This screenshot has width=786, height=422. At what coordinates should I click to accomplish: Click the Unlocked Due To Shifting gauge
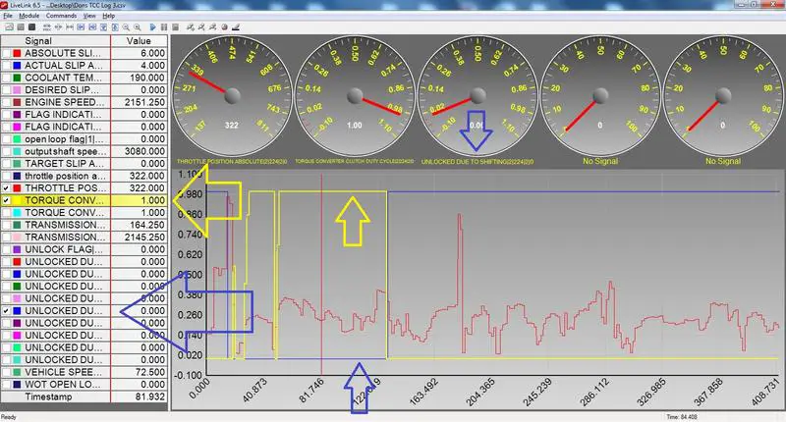(477, 96)
